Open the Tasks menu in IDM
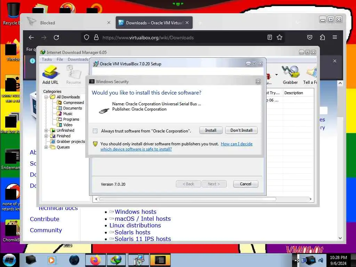 [x=47, y=59]
